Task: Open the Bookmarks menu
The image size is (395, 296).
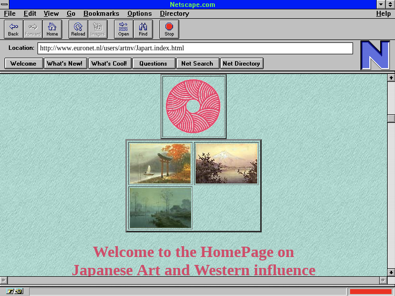Action: pos(101,14)
